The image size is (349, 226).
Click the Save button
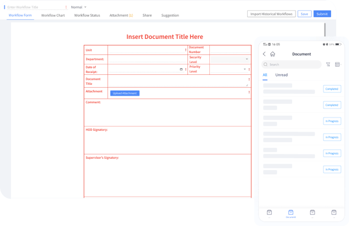pyautogui.click(x=304, y=14)
